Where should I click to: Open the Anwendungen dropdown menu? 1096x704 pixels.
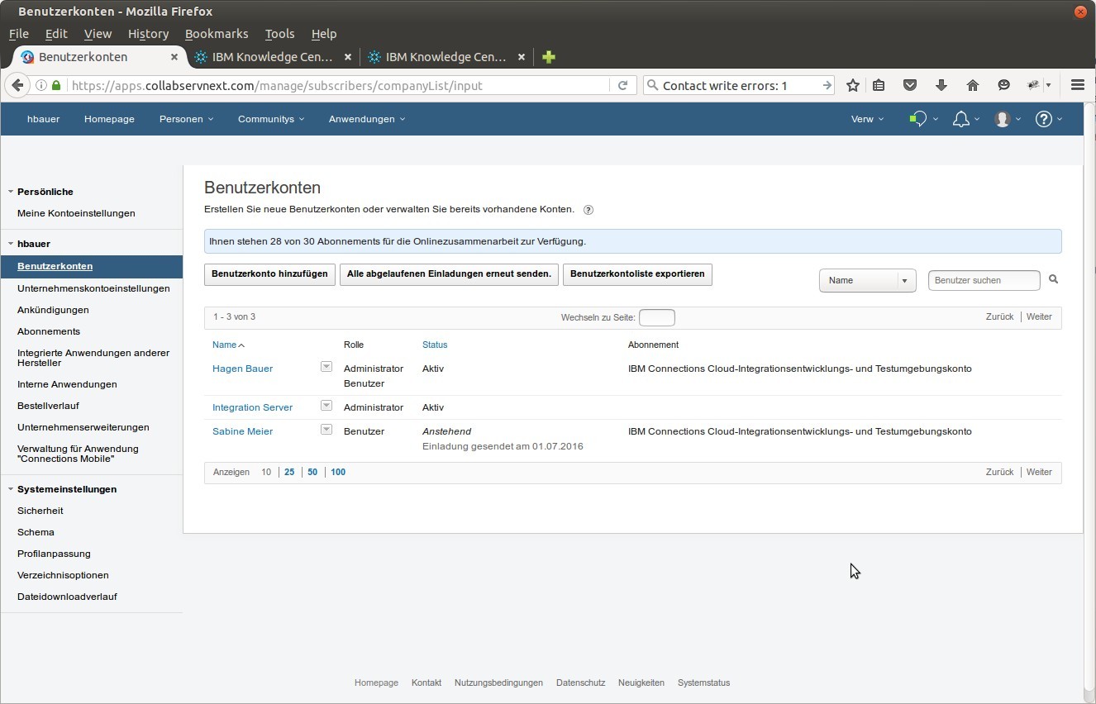[367, 119]
